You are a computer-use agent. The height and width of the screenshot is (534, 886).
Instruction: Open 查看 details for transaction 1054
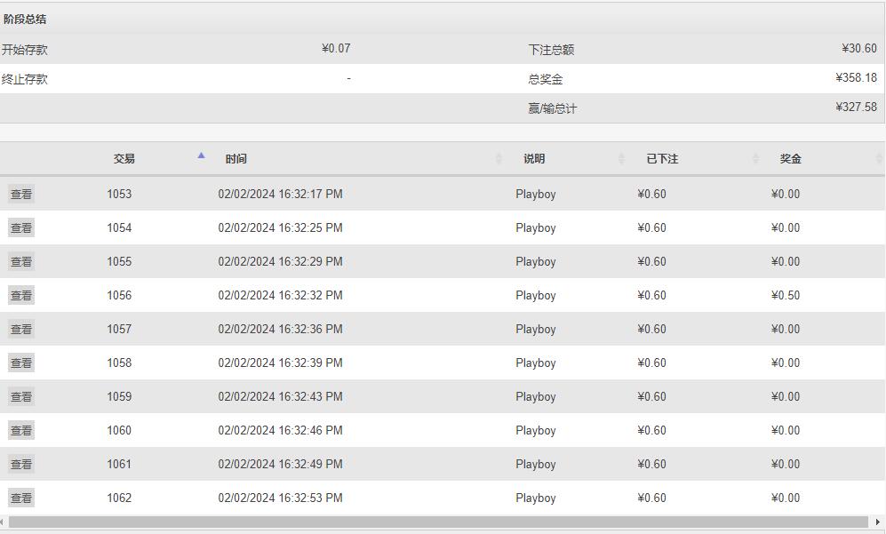(21, 227)
